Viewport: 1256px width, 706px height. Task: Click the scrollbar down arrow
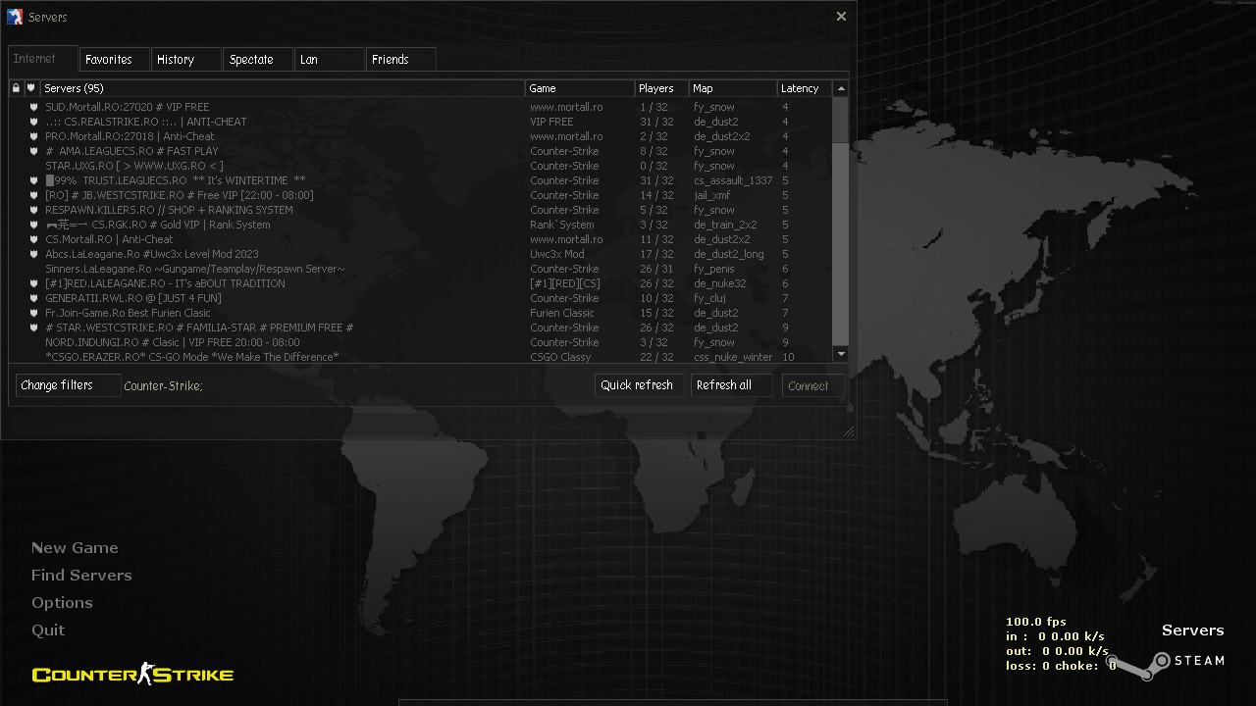[841, 354]
